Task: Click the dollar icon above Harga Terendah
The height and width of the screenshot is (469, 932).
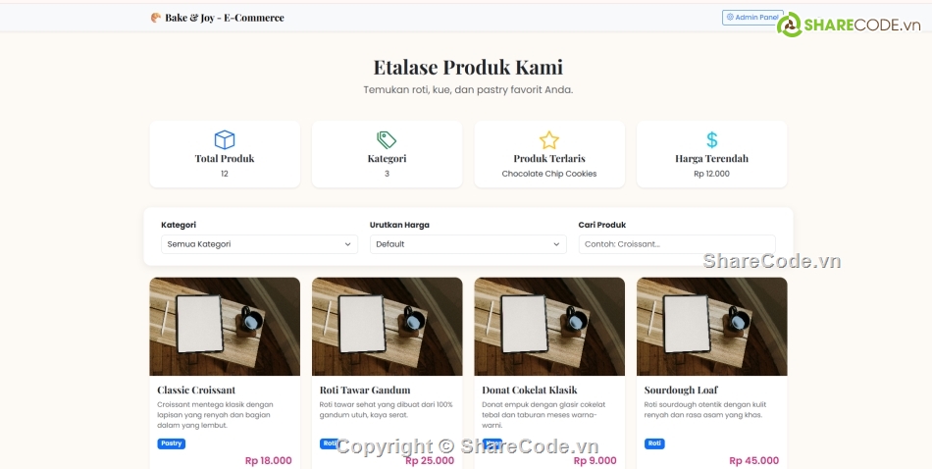Action: coord(711,139)
